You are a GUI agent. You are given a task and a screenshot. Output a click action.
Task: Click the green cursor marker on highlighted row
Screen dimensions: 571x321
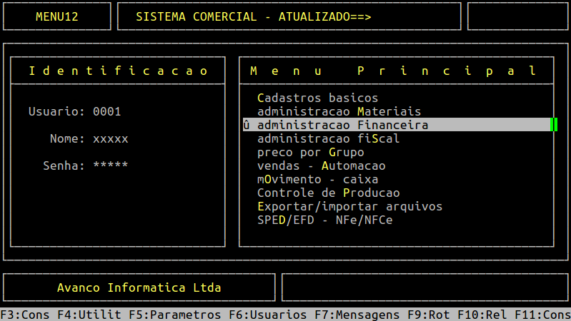pos(553,125)
